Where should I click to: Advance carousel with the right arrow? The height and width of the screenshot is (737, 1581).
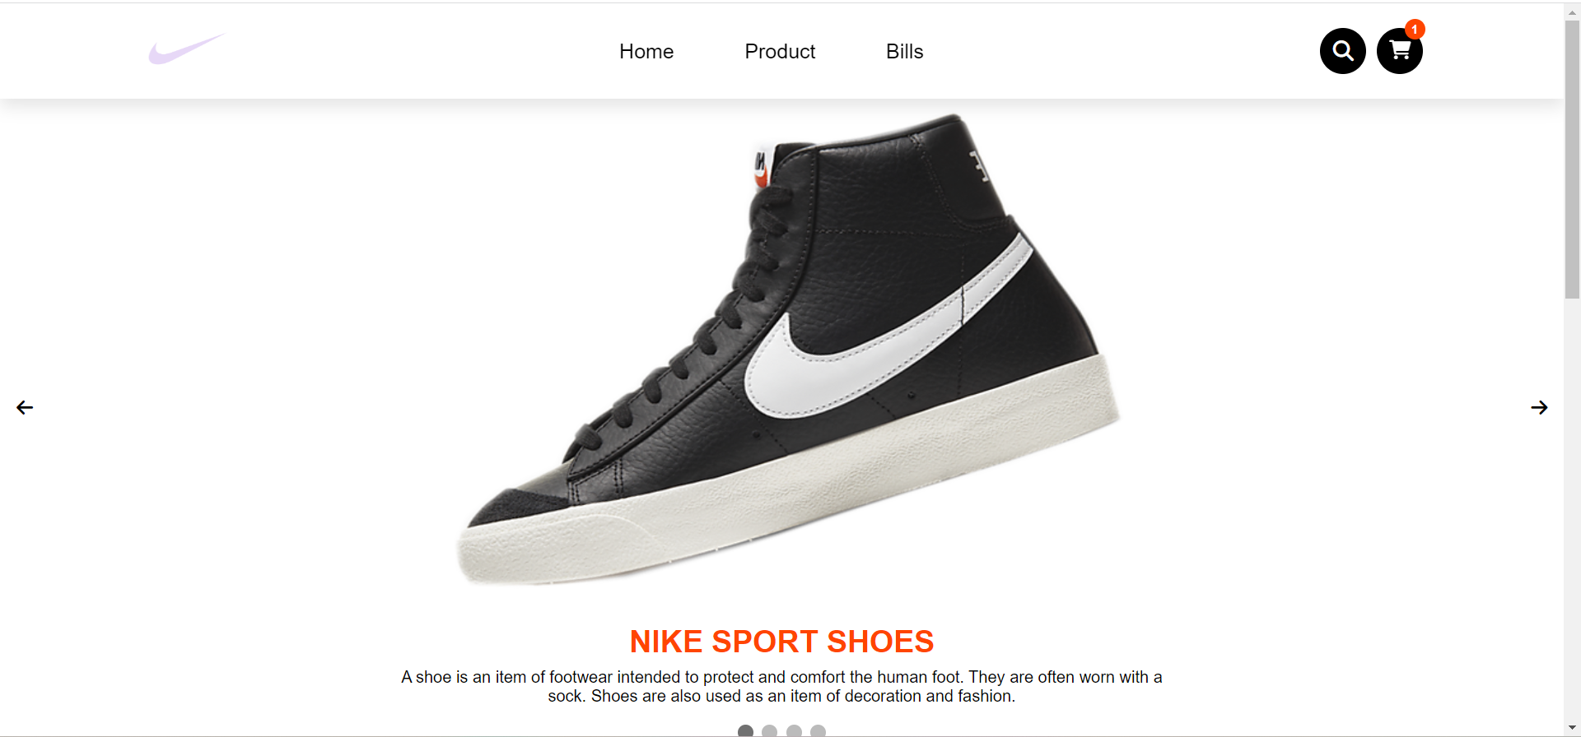(x=1539, y=407)
